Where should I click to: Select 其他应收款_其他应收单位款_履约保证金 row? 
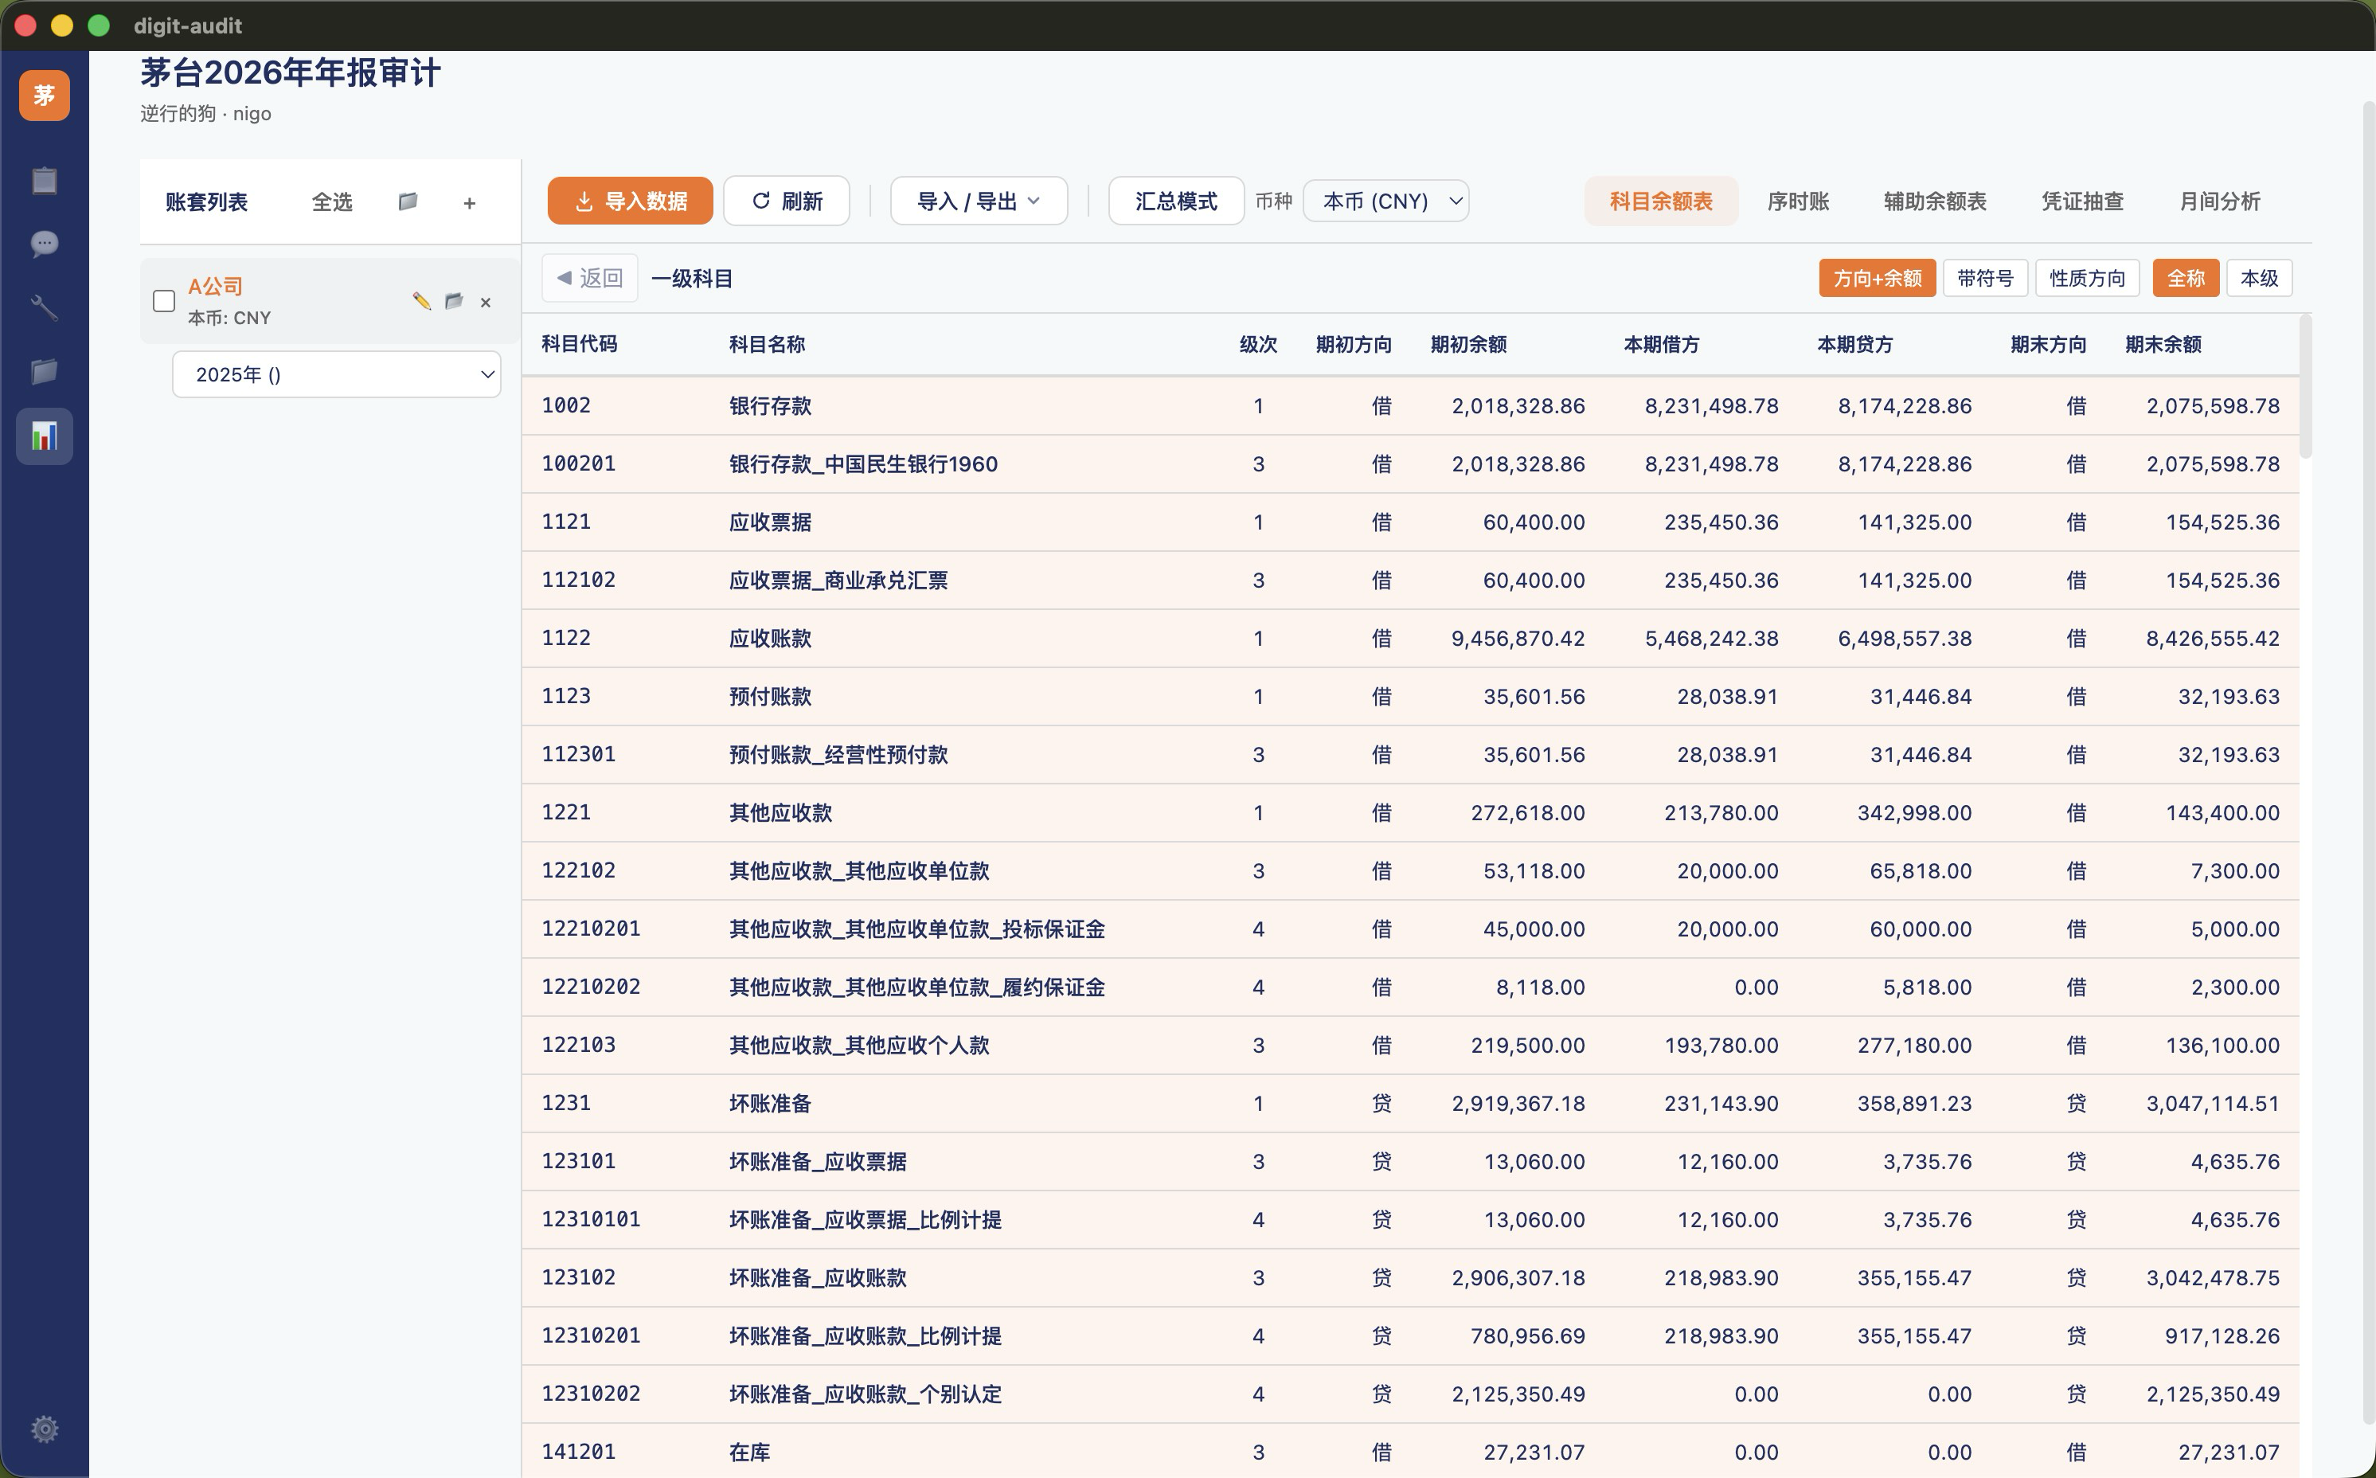[1410, 987]
